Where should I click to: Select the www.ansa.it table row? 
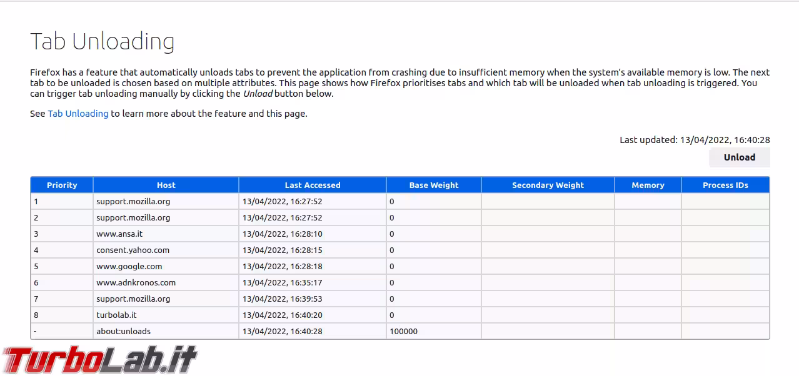250,234
